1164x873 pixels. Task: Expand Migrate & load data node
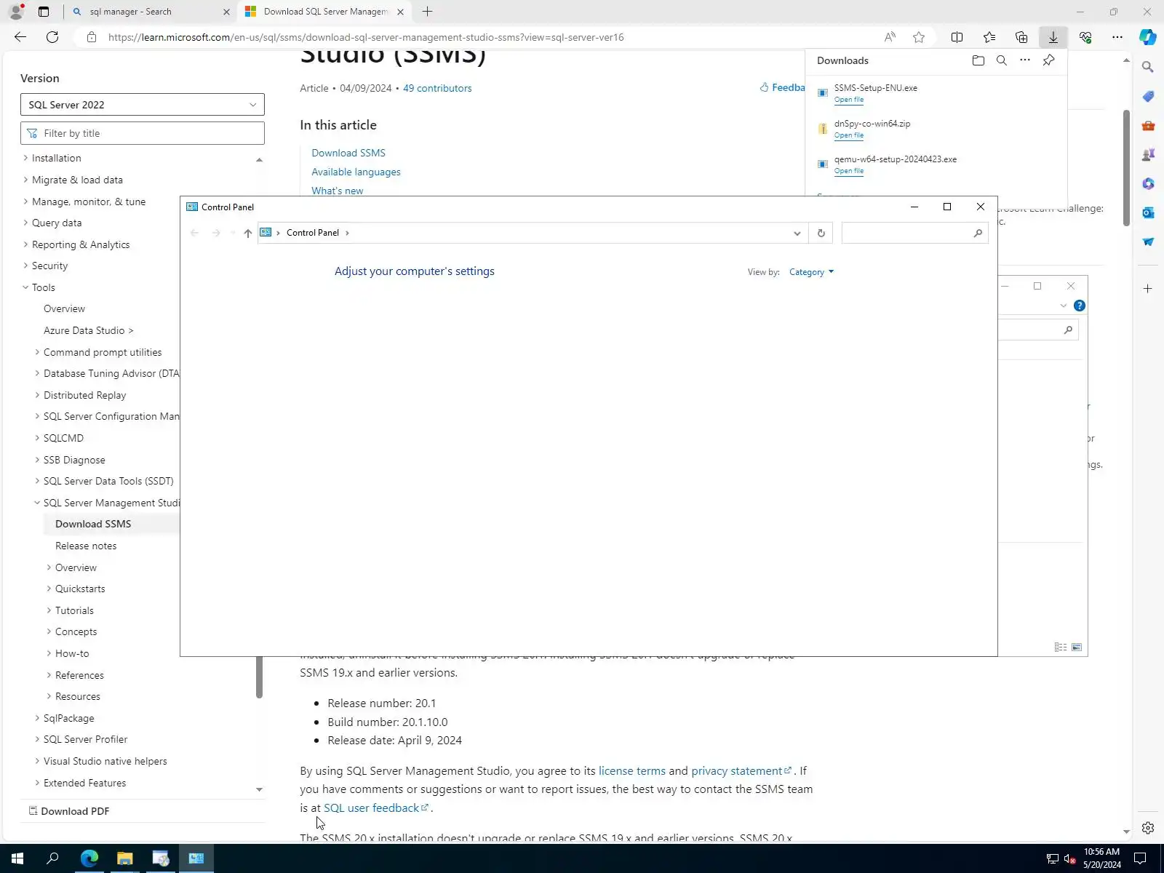coord(25,180)
